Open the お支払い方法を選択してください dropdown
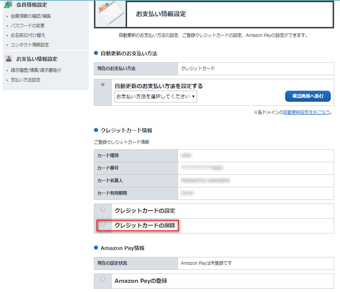 (x=155, y=97)
